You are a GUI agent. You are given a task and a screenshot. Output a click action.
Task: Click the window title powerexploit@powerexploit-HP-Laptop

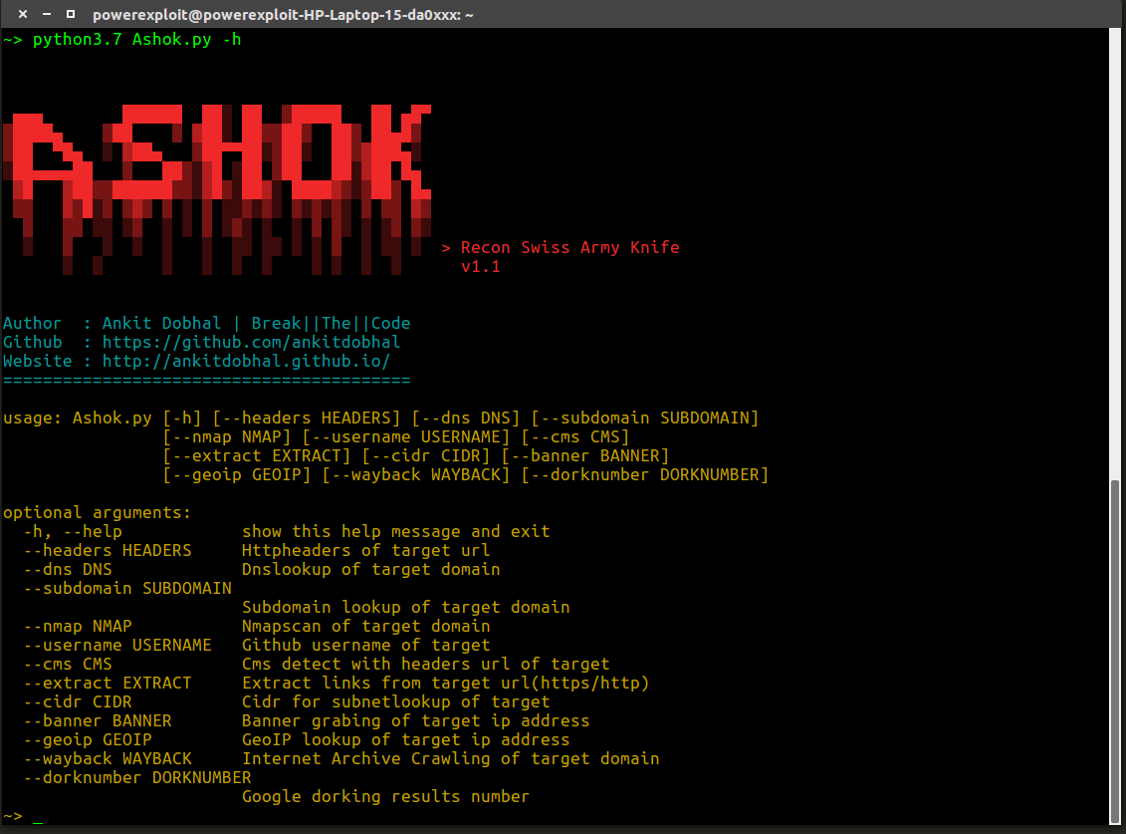click(283, 14)
